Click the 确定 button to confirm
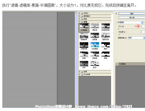145x111 pixels. pos(132,14)
